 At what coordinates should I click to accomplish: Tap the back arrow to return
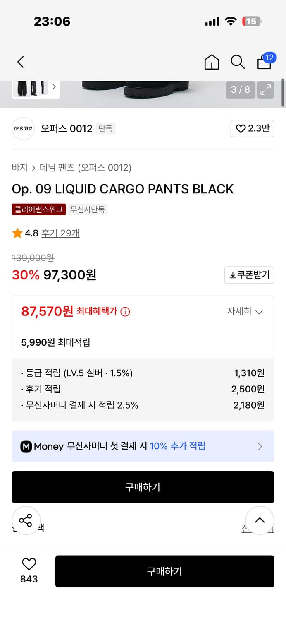(20, 61)
